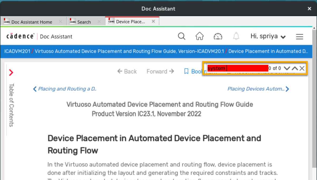
Task: Open previous topic Placing and Routing a D..
Action: point(65,89)
